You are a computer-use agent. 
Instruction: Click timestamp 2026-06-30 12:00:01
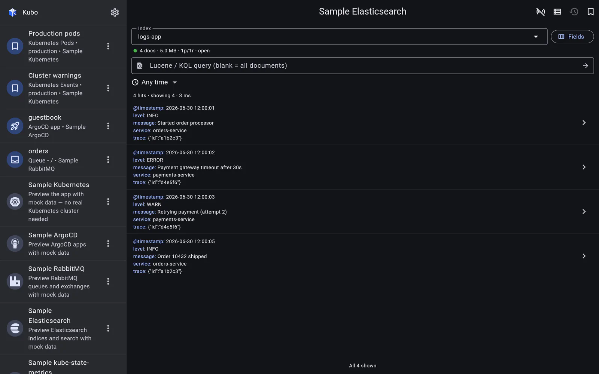pyautogui.click(x=190, y=108)
